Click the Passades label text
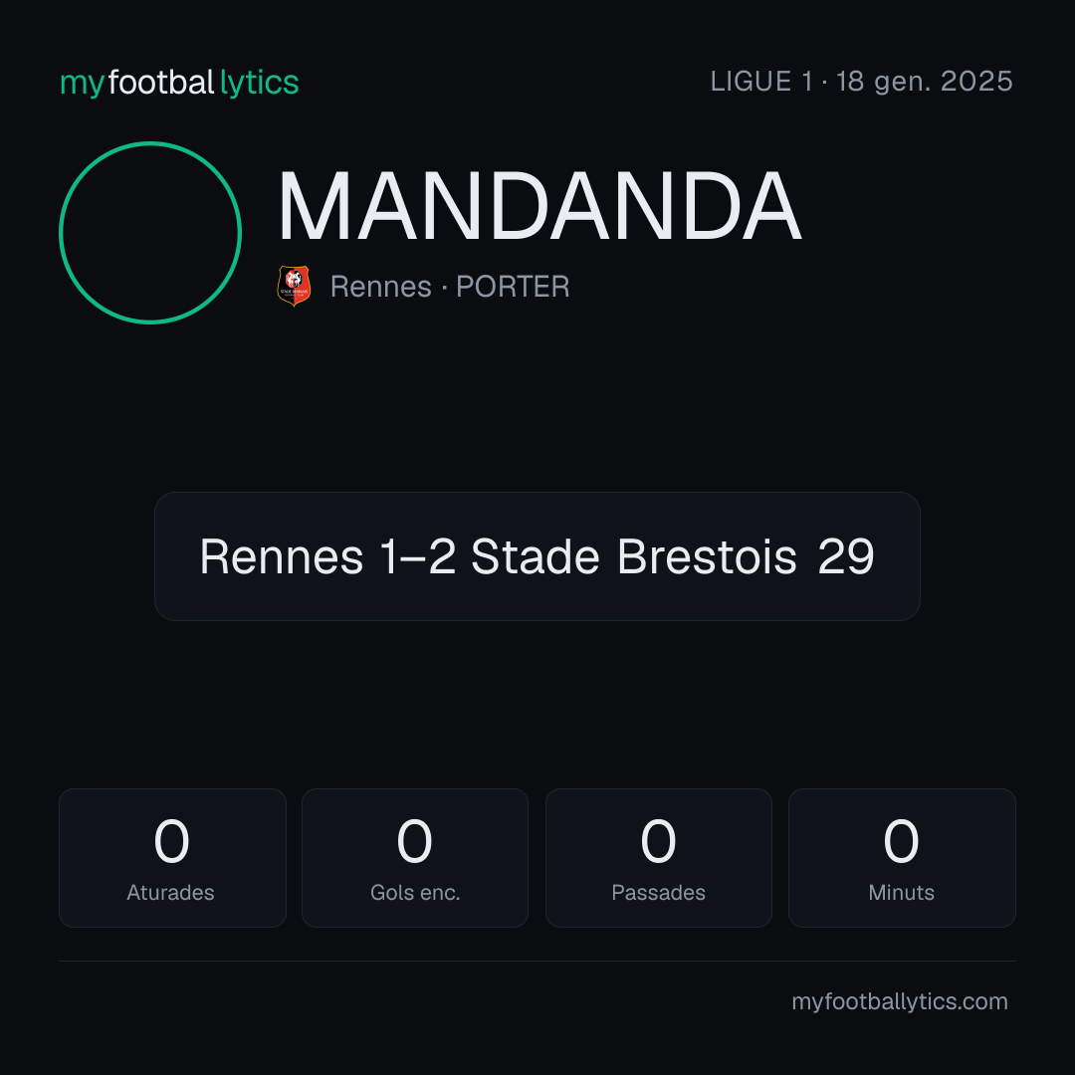Image resolution: width=1075 pixels, height=1075 pixels. pyautogui.click(x=658, y=893)
